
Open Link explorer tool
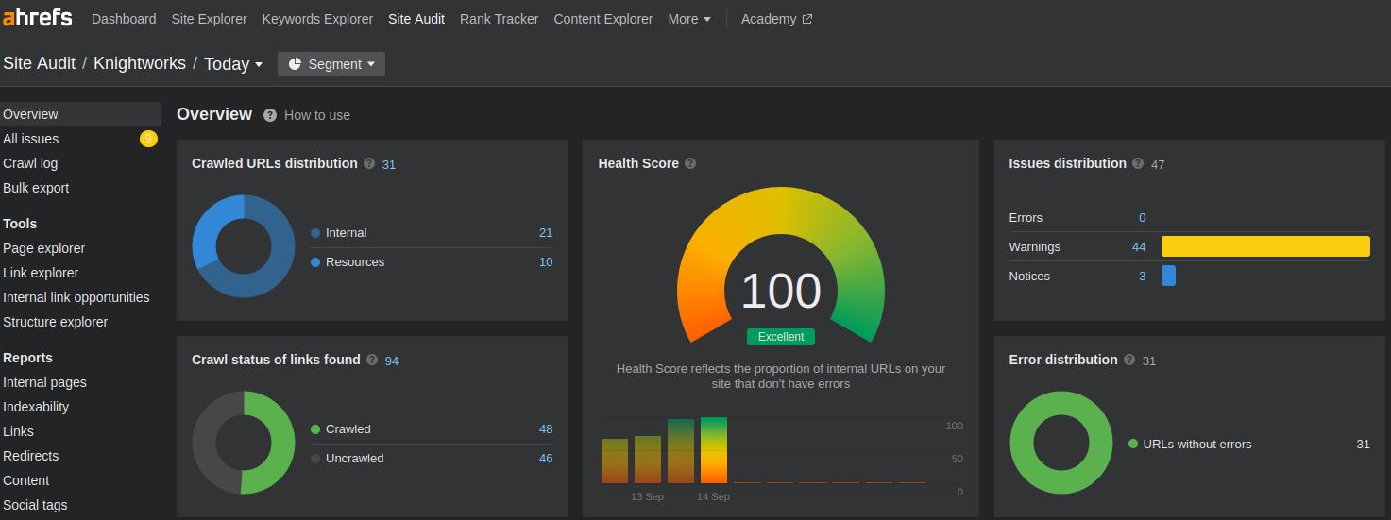[41, 273]
